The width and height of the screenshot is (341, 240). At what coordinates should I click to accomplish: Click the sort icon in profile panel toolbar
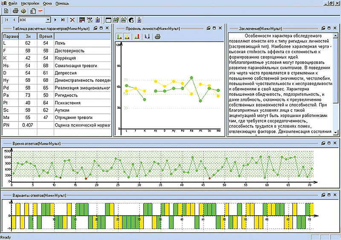coord(147,37)
